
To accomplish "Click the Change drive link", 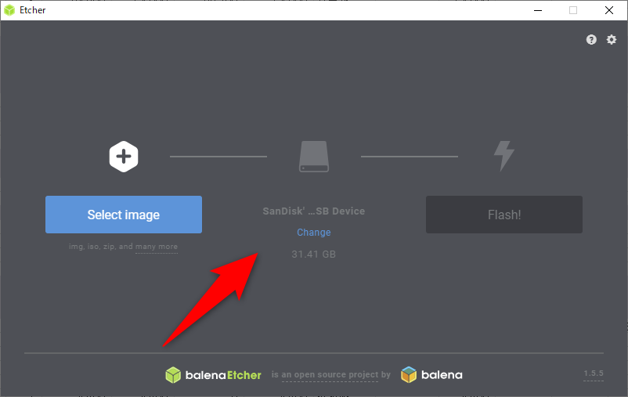I will (x=313, y=233).
